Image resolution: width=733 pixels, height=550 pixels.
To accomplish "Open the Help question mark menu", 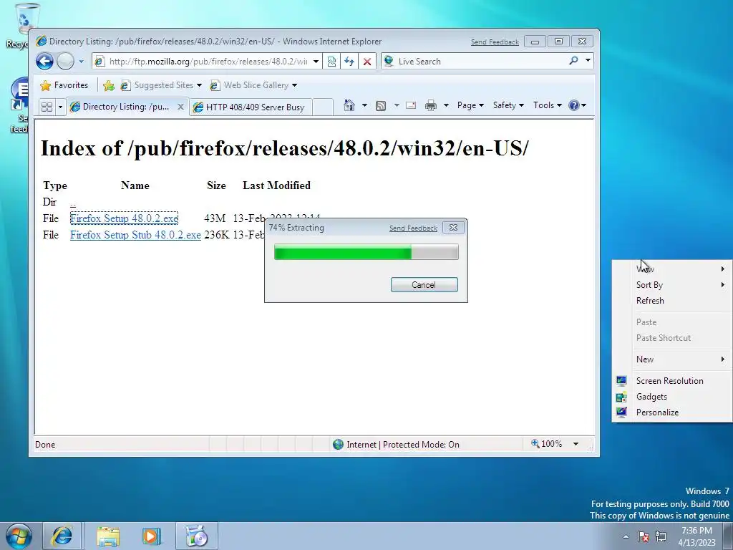I will [578, 105].
